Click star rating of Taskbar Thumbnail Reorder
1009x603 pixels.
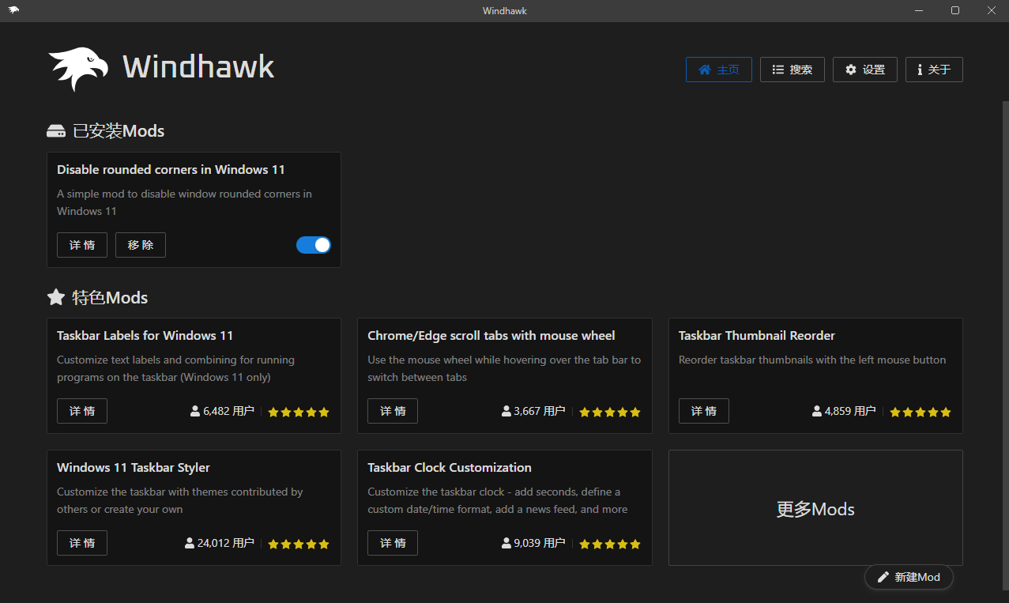(x=920, y=412)
